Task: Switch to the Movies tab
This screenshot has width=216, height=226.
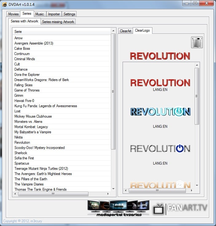Action: [x=14, y=14]
